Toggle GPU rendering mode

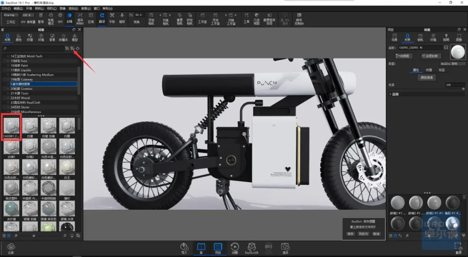[60, 18]
